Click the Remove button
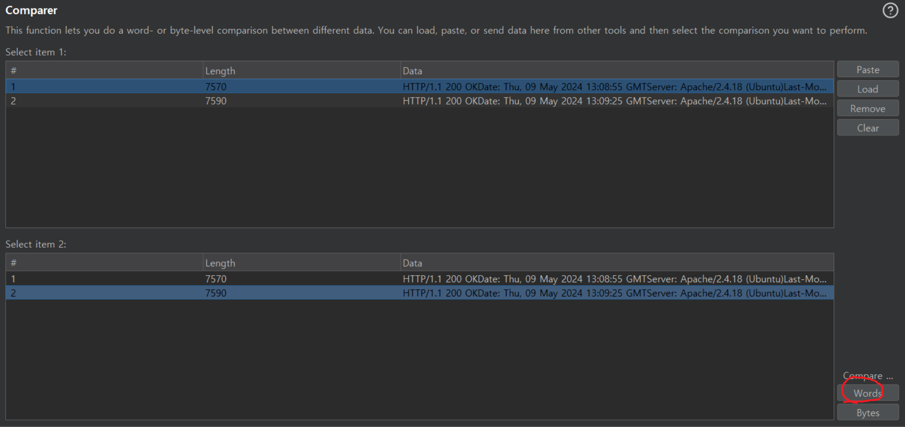905x427 pixels. tap(868, 108)
